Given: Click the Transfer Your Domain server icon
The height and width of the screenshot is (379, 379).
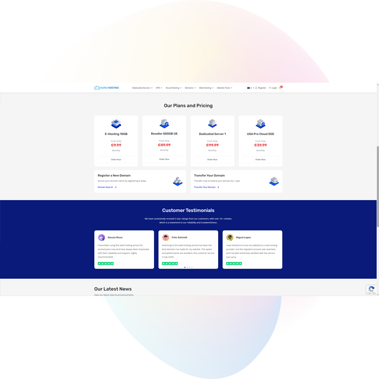Looking at the screenshot, I should click(x=274, y=181).
